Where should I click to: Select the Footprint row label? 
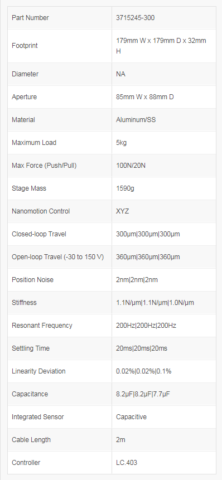[x=25, y=46]
